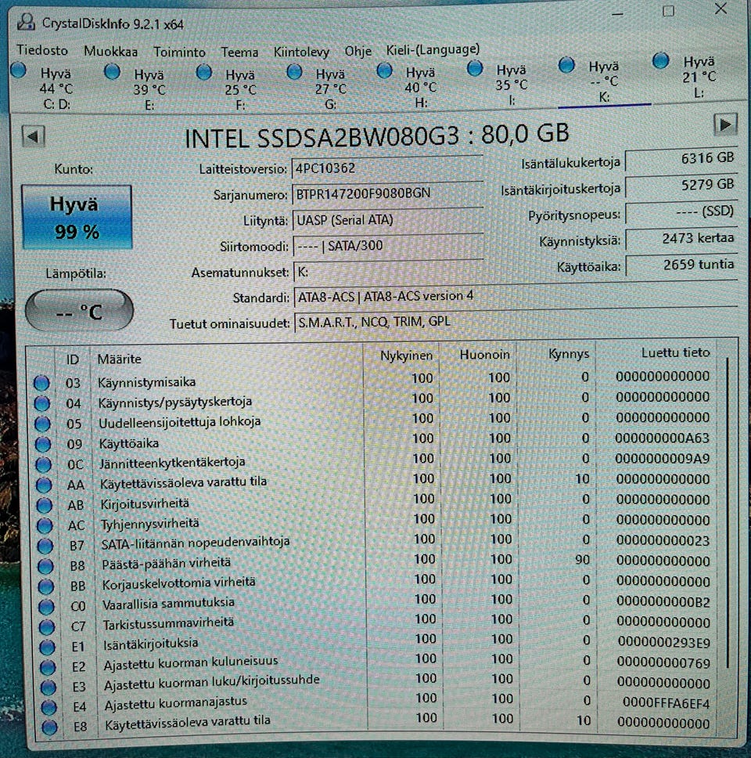
Task: Open the Kieli-(Language) menu
Action: pyautogui.click(x=433, y=50)
